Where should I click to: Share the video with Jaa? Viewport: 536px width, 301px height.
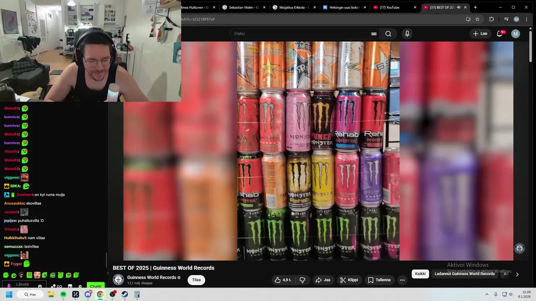(323, 280)
